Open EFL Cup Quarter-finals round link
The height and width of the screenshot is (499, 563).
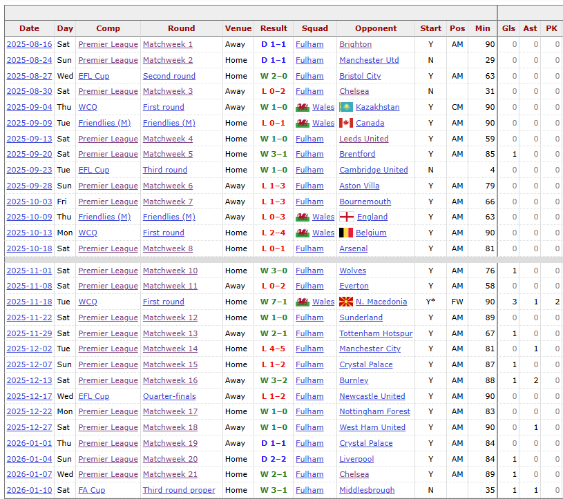[169, 396]
